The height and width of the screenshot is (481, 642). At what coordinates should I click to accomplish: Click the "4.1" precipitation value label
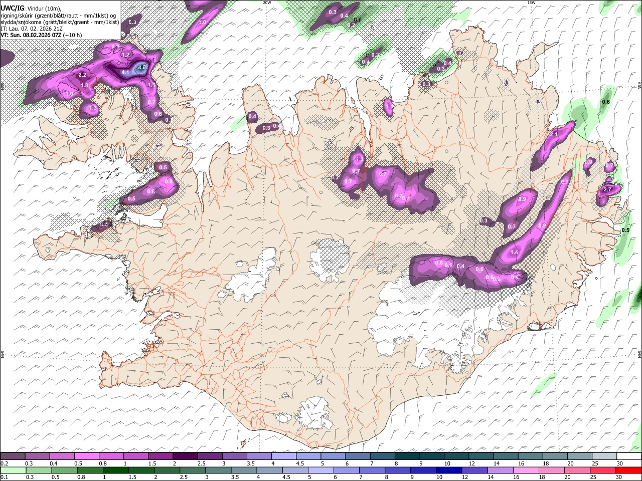[x=125, y=73]
